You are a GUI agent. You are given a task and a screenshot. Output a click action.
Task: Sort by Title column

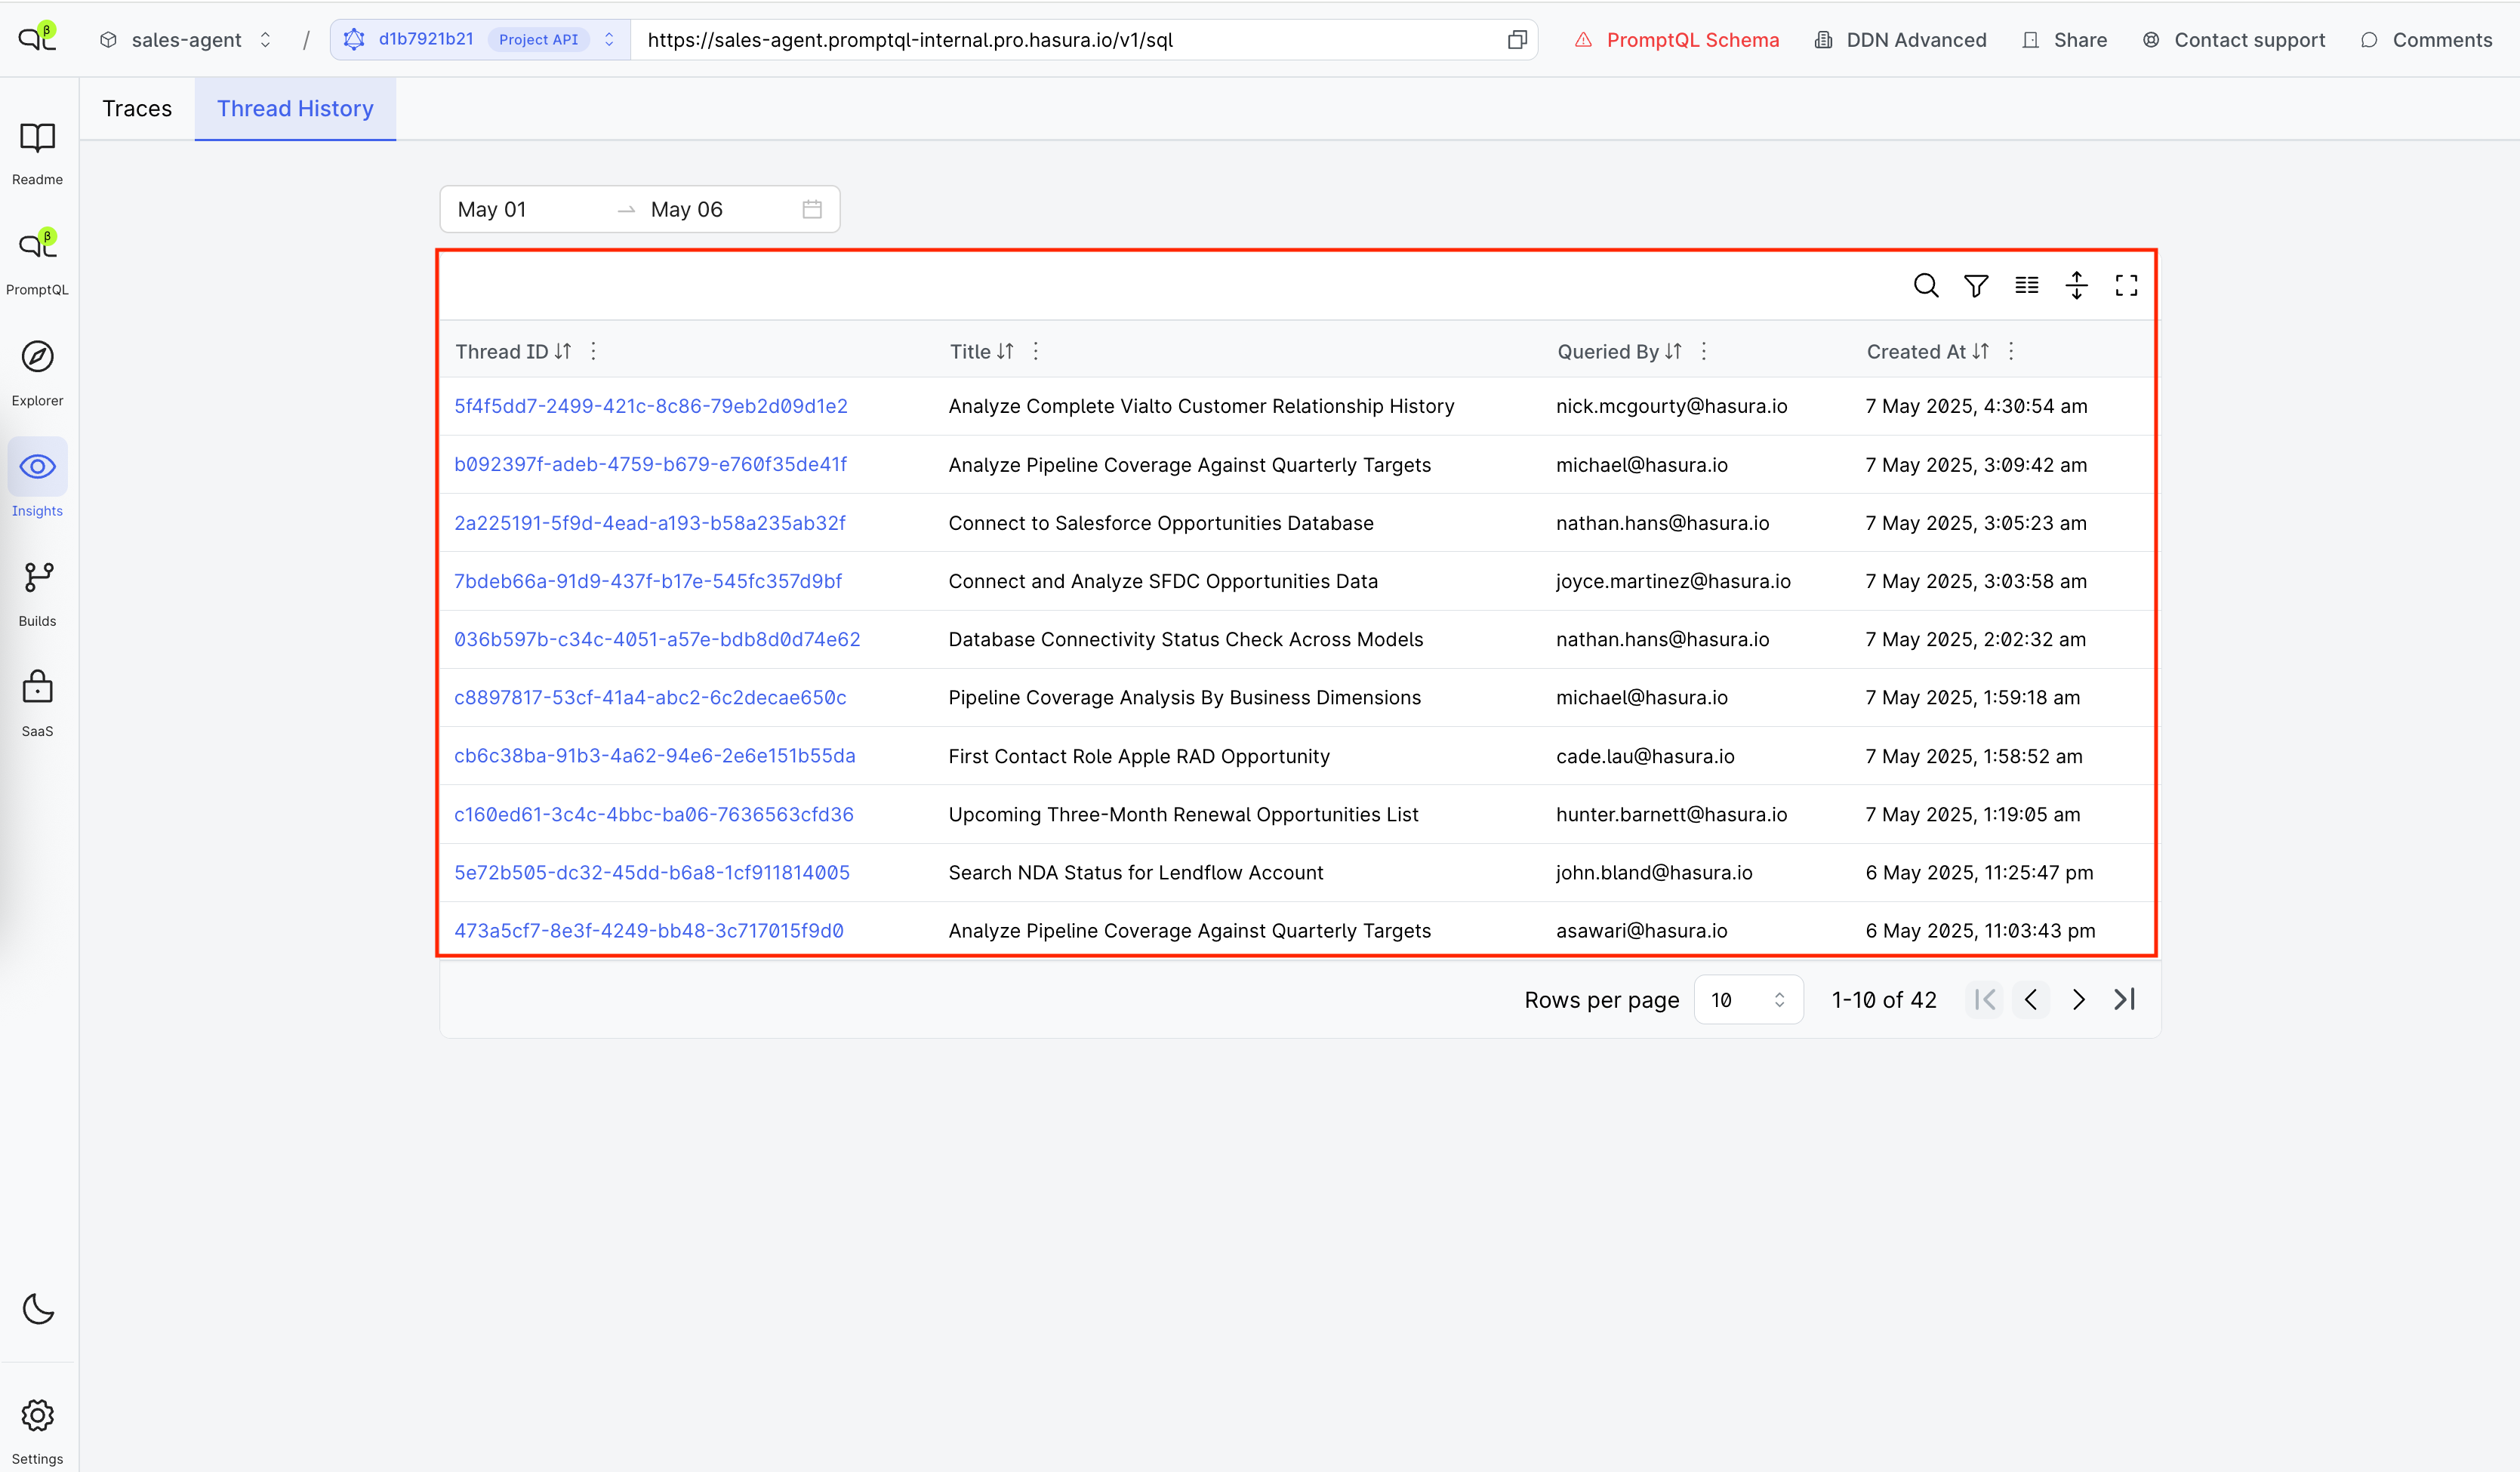[1005, 351]
